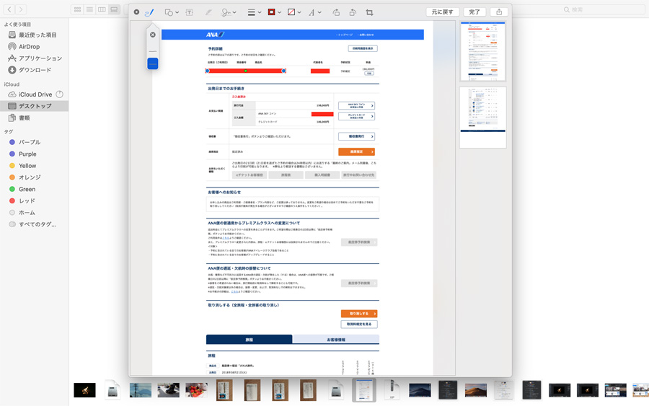Filter by the Yellow tag

pyautogui.click(x=35, y=166)
